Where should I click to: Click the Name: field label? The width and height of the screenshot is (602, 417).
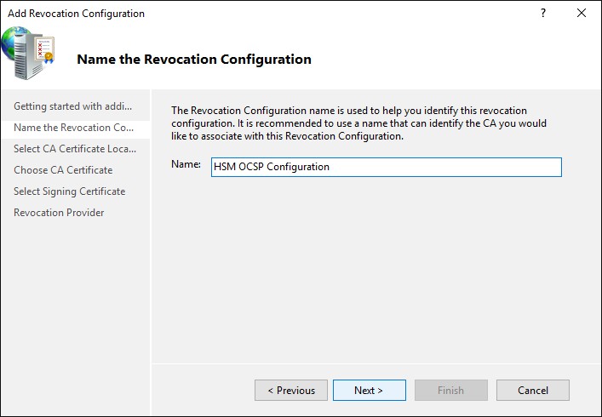[x=186, y=164]
